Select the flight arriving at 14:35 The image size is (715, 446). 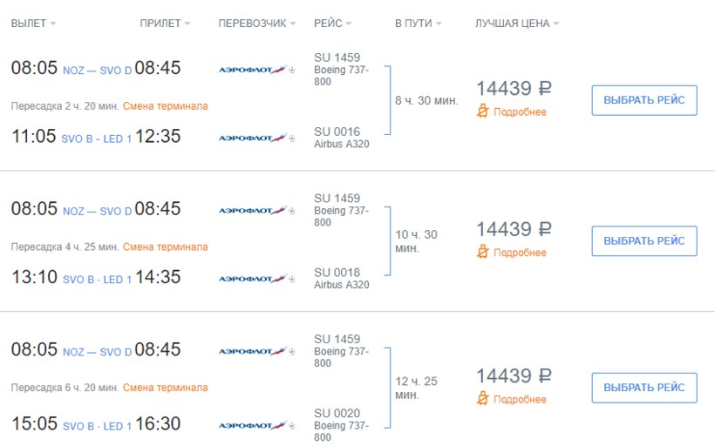tap(643, 241)
